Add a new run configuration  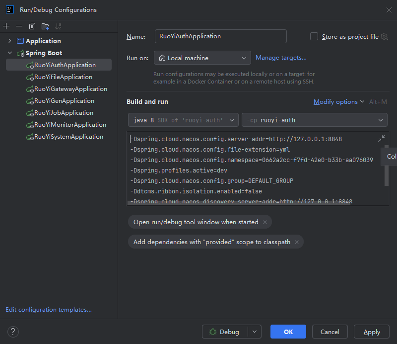point(6,26)
